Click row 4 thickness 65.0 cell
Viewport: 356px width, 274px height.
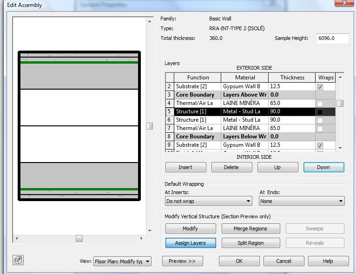[292, 103]
